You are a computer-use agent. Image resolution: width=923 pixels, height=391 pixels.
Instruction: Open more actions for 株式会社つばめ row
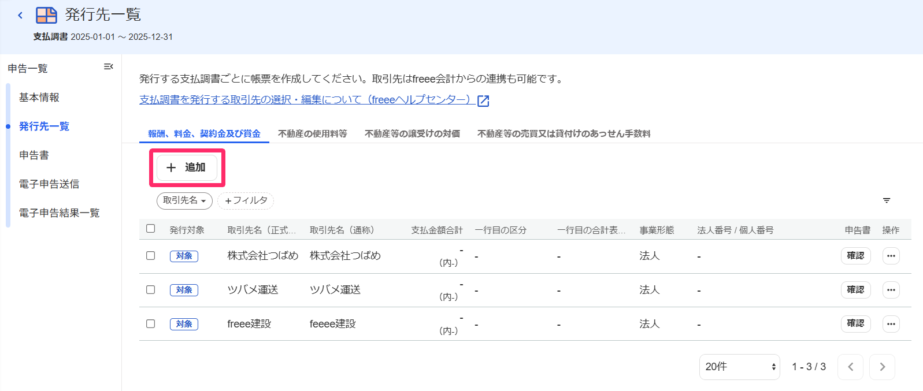tap(891, 256)
